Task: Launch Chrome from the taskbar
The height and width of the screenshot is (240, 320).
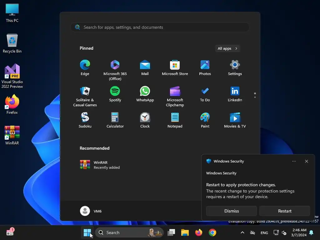Action: [212, 232]
